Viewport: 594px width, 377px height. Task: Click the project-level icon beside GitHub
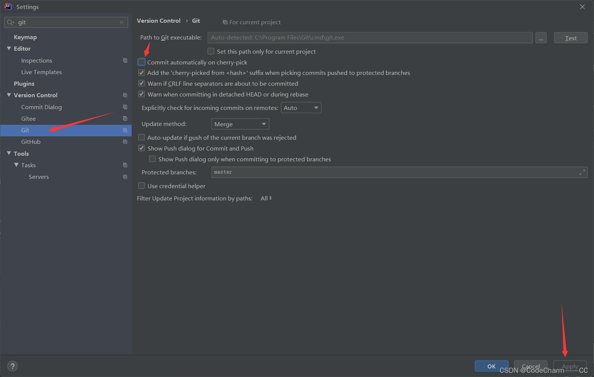tap(125, 142)
